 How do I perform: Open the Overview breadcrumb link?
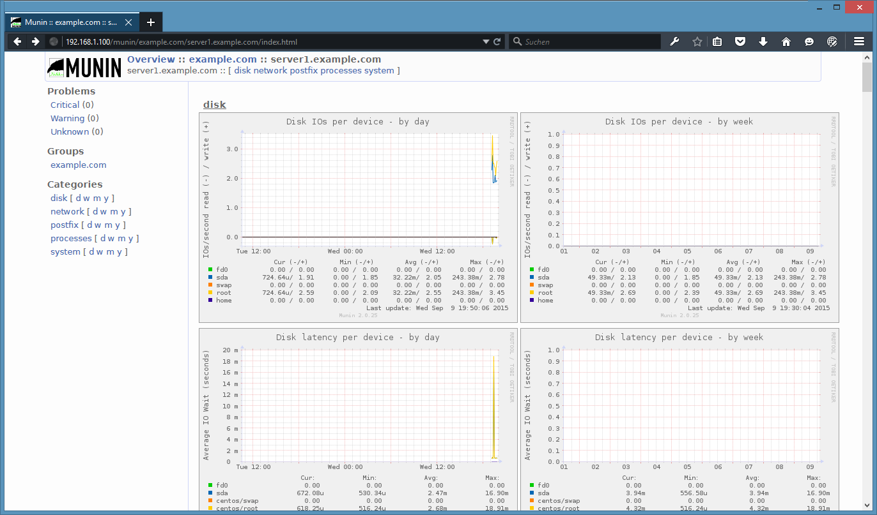pos(151,59)
